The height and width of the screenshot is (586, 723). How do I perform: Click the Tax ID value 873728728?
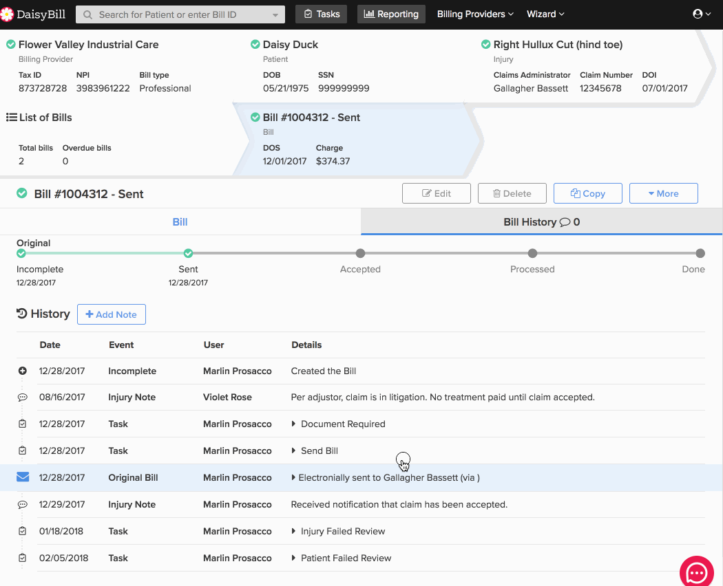[43, 89]
